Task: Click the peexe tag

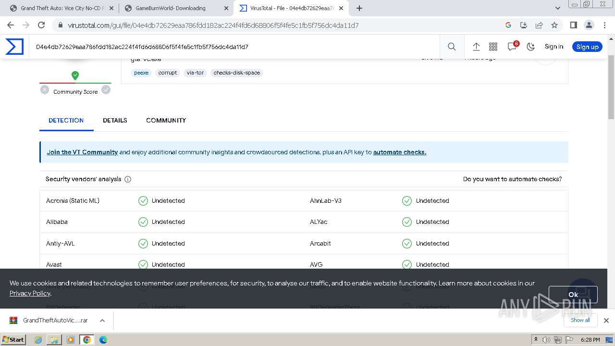Action: click(141, 73)
